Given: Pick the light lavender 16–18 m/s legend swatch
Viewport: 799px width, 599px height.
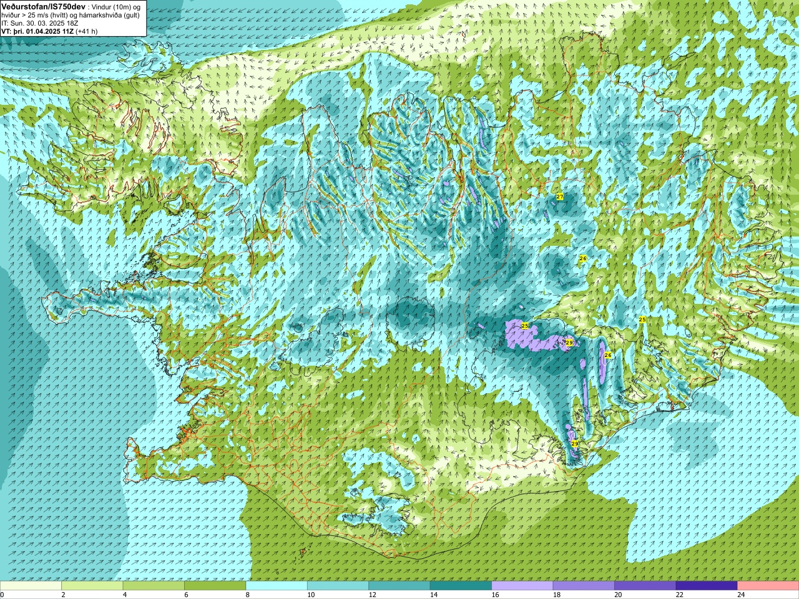Looking at the screenshot, I should (x=522, y=586).
